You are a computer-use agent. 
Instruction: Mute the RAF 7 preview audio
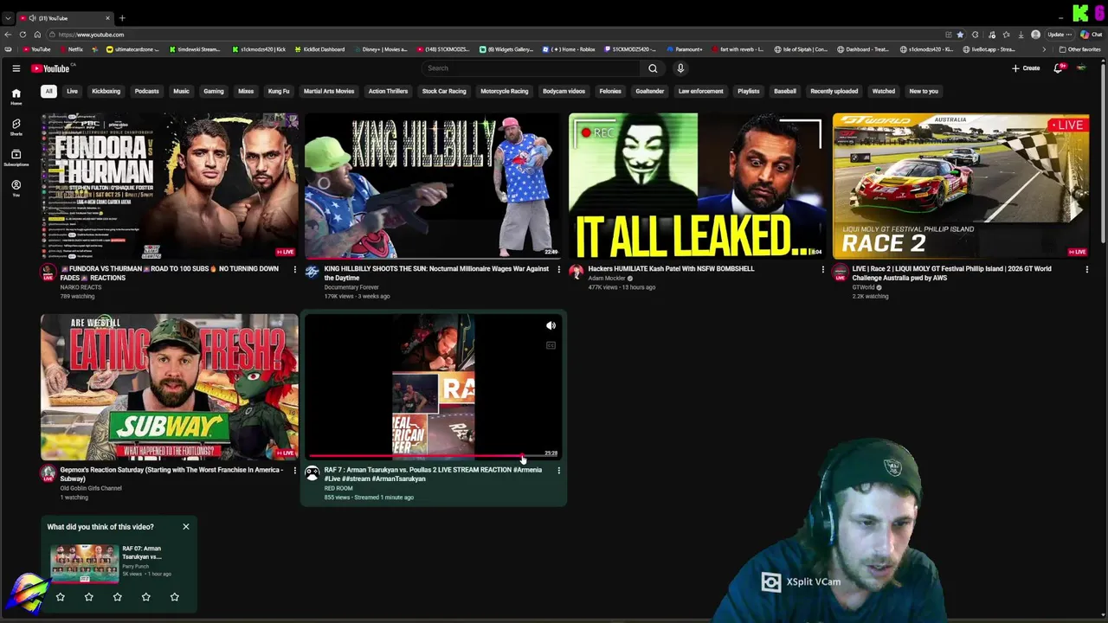point(551,326)
